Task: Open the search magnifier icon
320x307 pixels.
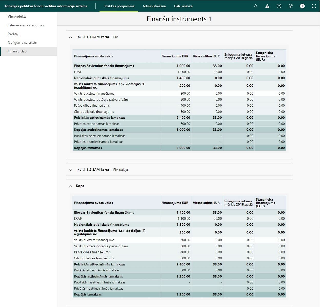Action: [x=256, y=6]
